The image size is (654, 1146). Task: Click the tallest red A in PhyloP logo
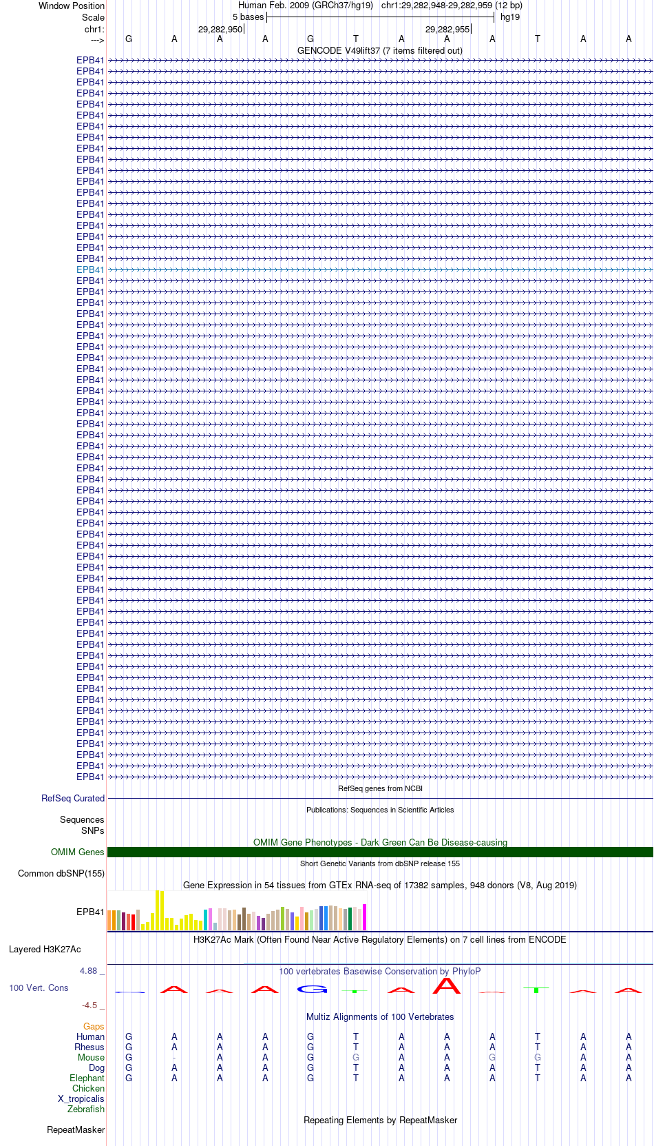pos(447,985)
